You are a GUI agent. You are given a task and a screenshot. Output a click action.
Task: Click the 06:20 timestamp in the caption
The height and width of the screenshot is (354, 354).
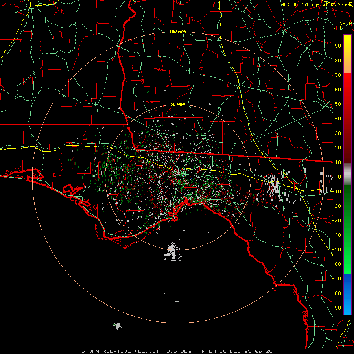pyautogui.click(x=264, y=351)
